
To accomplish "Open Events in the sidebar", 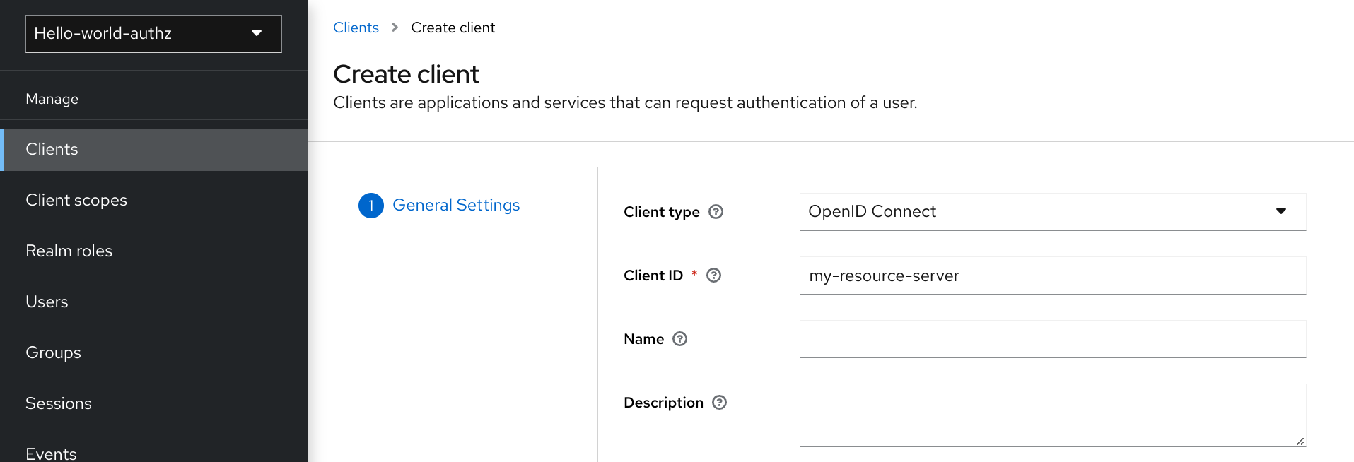I will (x=51, y=453).
